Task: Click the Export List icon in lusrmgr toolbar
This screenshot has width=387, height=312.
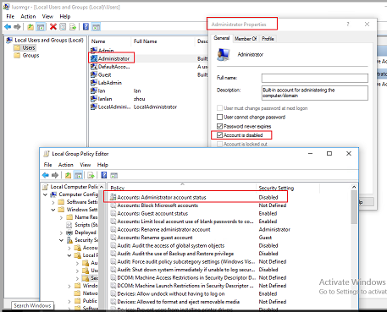Action: coord(73,27)
